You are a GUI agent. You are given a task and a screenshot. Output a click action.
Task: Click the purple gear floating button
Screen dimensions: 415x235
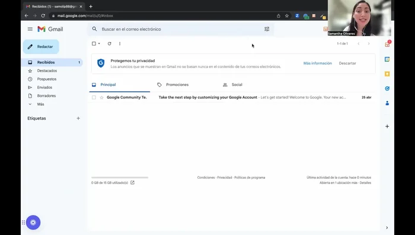click(33, 223)
